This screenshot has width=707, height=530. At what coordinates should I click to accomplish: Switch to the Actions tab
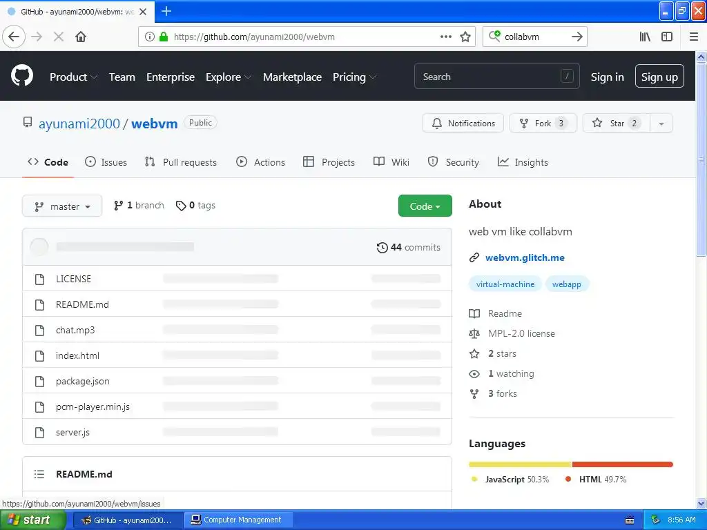click(260, 162)
